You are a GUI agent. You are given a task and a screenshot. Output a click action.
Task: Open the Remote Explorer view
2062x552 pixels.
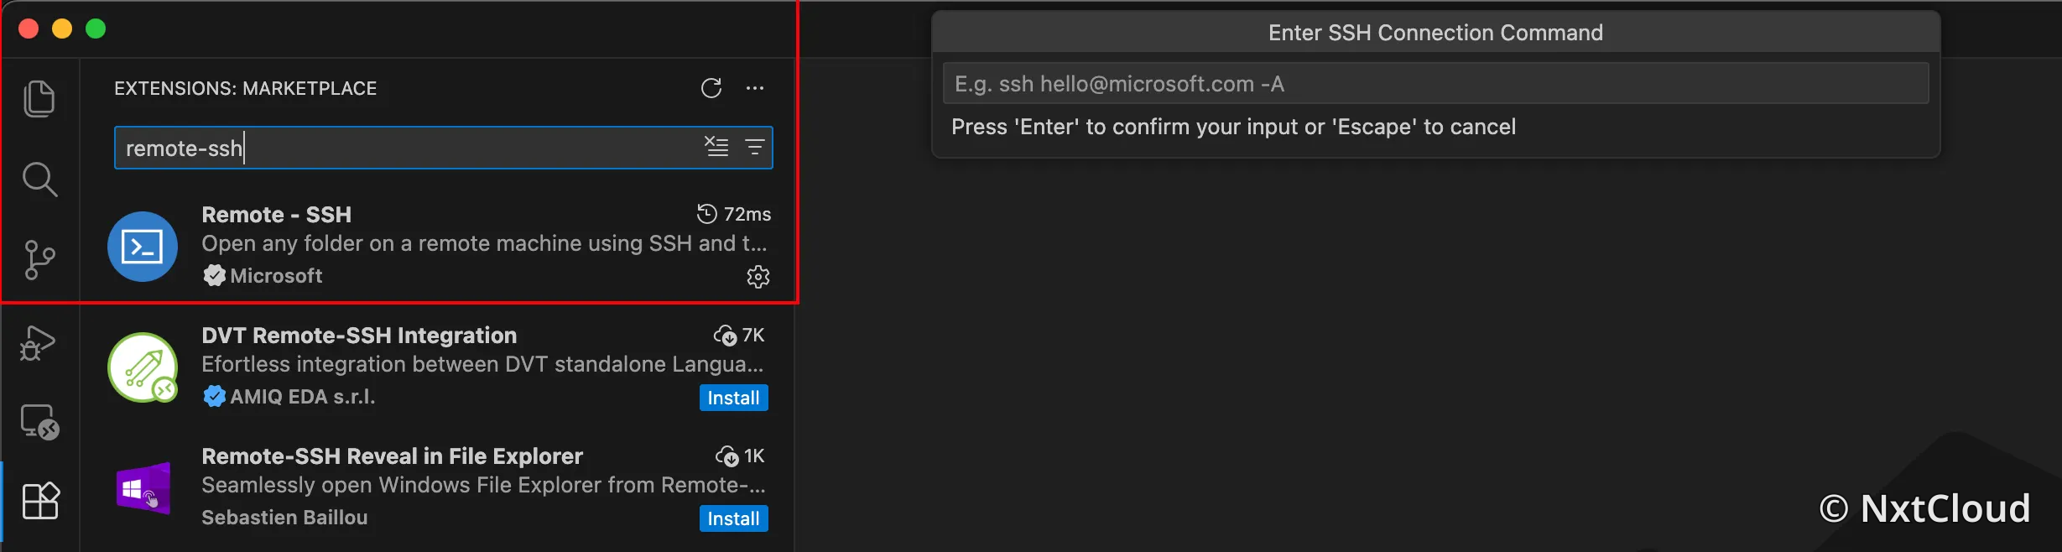[39, 422]
